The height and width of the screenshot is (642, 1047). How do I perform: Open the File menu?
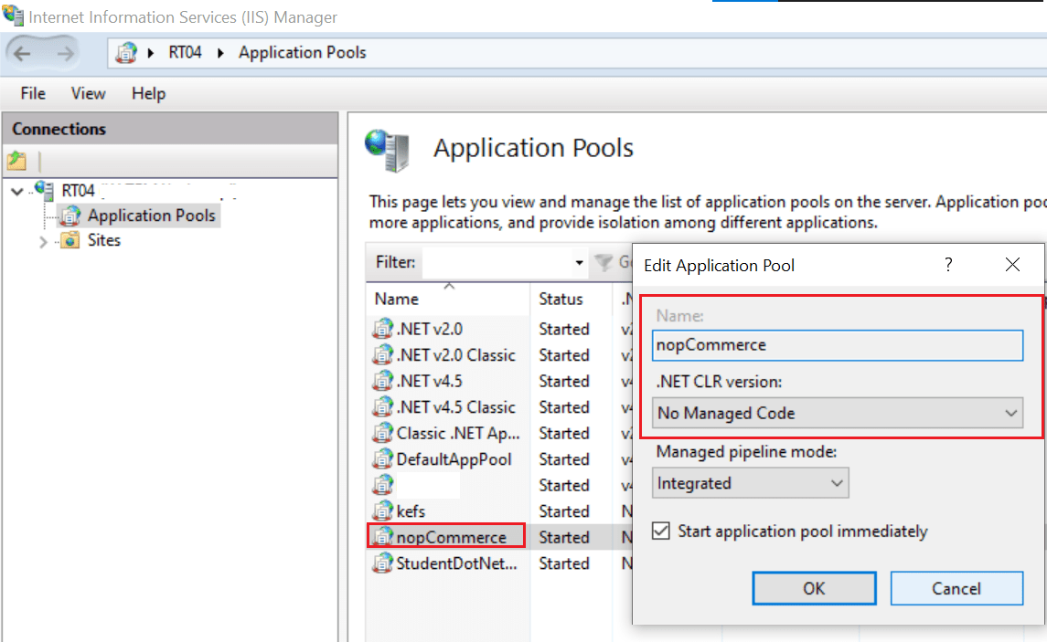pyautogui.click(x=33, y=93)
